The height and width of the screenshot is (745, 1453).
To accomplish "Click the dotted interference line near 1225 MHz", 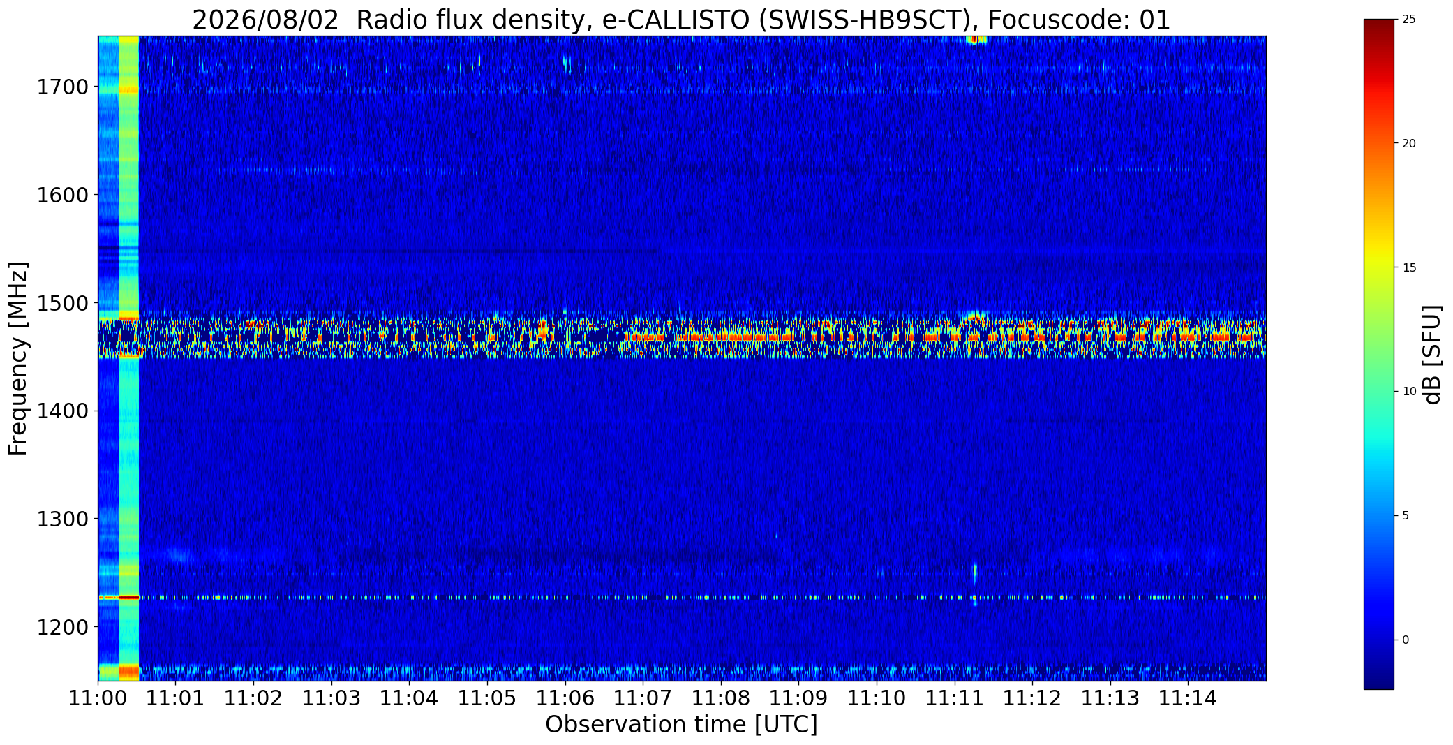I will tap(681, 598).
